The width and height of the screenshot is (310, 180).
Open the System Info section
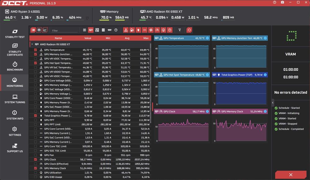(x=15, y=115)
